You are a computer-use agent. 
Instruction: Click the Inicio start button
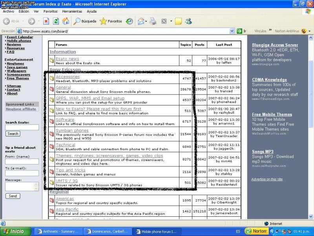click(16, 231)
